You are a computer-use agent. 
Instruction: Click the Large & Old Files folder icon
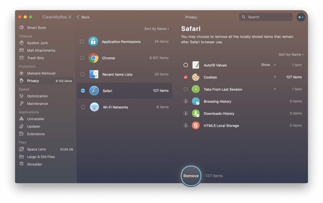[22, 157]
